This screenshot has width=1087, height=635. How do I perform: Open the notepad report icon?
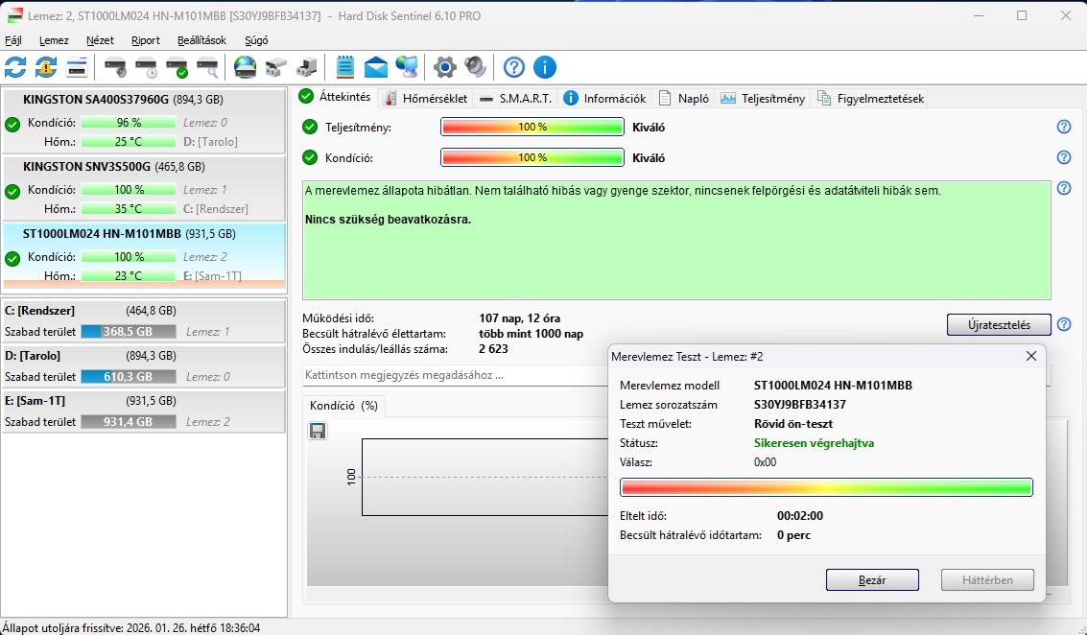tap(344, 67)
